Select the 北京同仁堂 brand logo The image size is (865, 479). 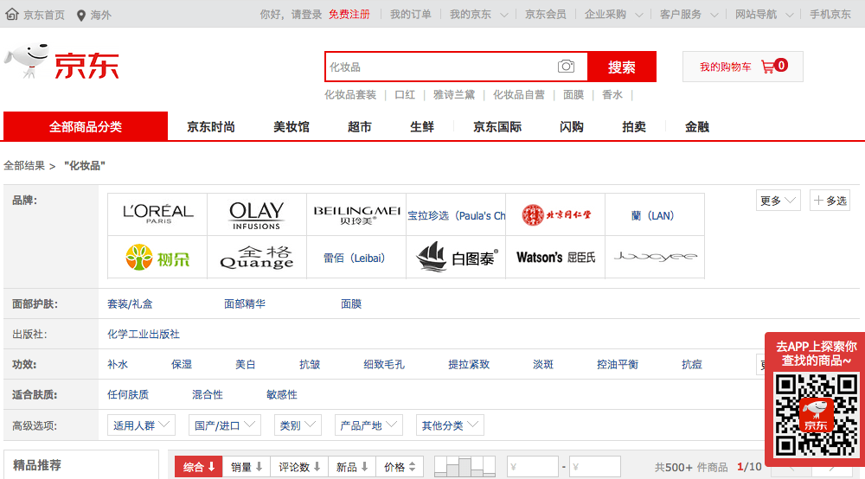[555, 214]
